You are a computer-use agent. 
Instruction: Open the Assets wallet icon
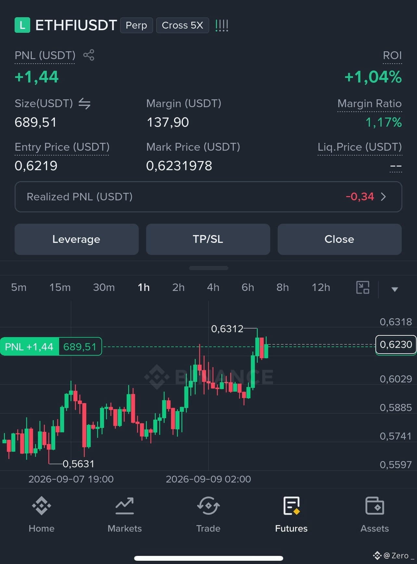coord(375,506)
